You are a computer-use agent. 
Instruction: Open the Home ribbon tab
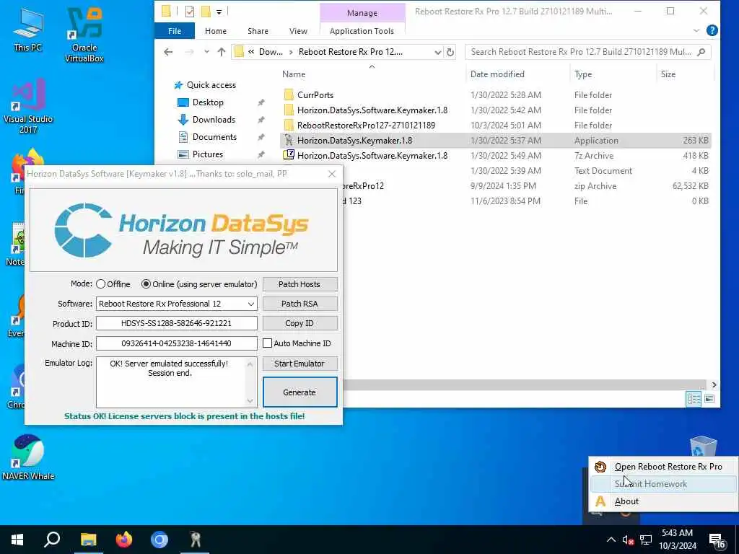point(215,31)
